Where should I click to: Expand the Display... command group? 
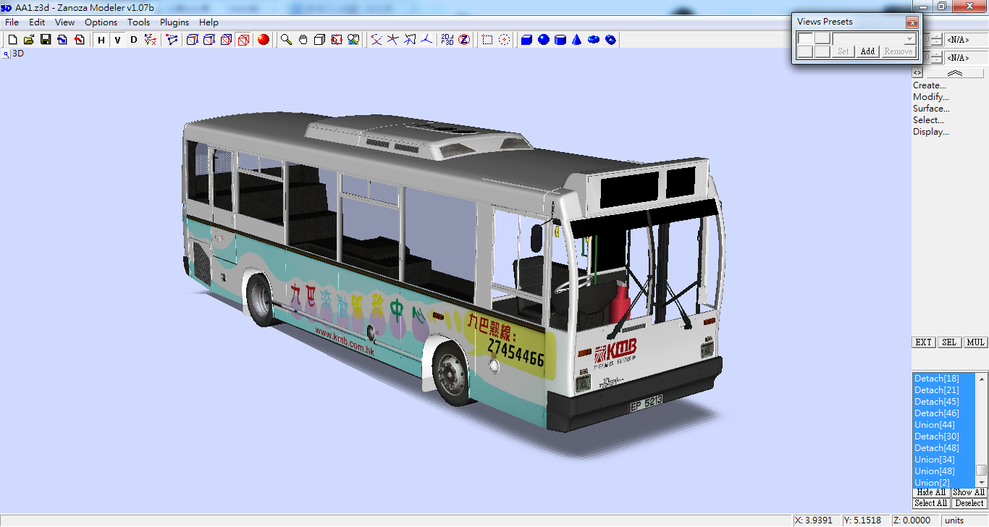[x=931, y=132]
